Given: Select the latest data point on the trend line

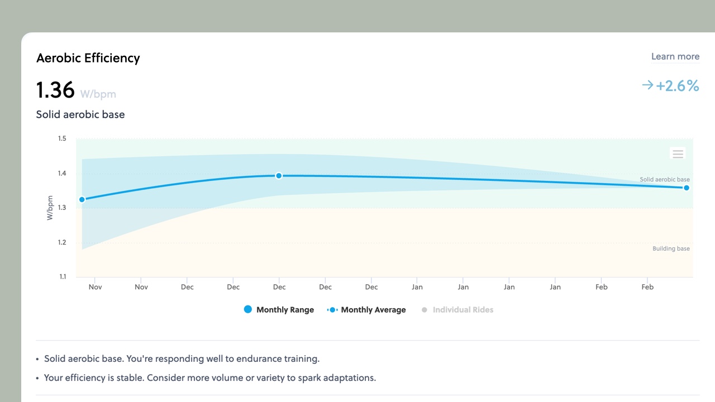Looking at the screenshot, I should click(686, 188).
